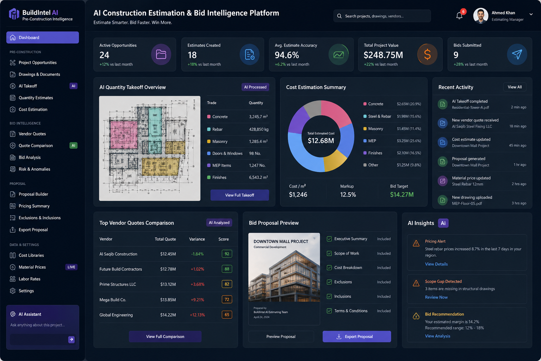Uncheck the Terms & Conditions checkbox

pos(329,311)
